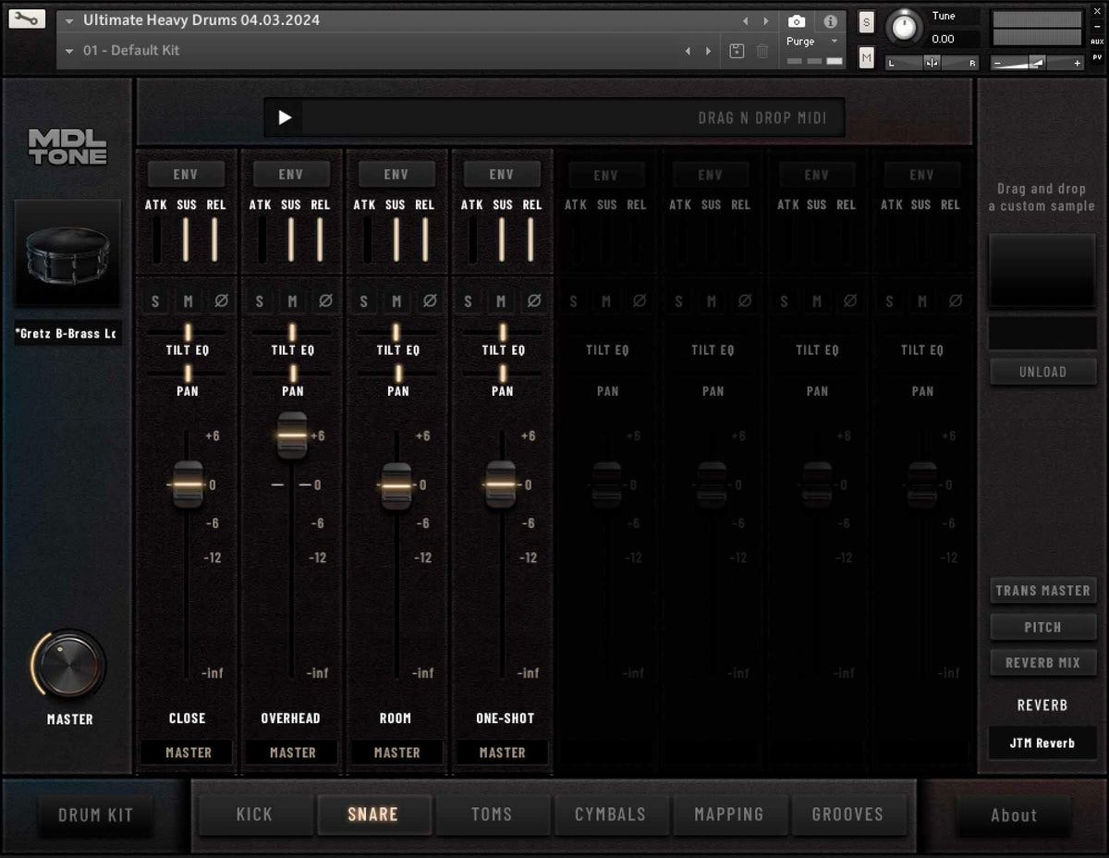This screenshot has height=858, width=1109.
Task: Delete the preset with the trash icon
Action: pos(762,51)
